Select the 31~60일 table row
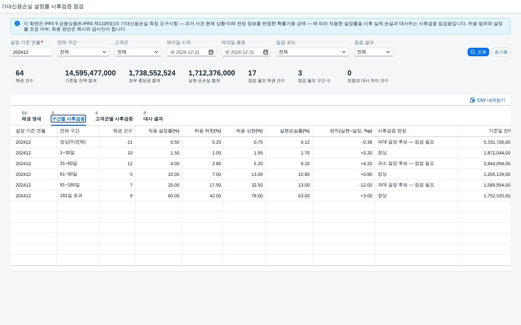This screenshot has height=325, width=521. tap(260, 164)
